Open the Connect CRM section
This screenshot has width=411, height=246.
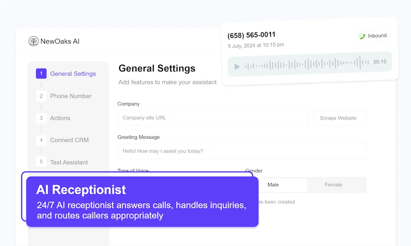click(x=69, y=140)
